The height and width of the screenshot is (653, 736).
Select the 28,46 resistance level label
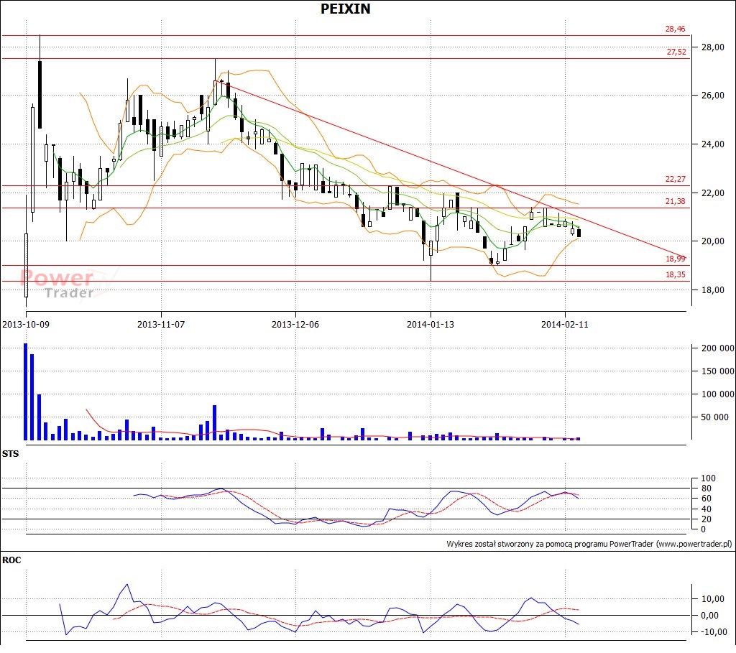coord(675,29)
